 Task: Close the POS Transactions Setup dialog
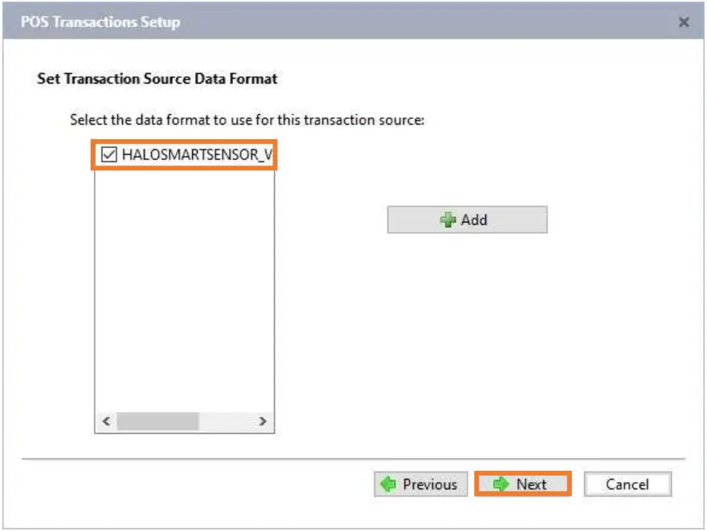684,22
